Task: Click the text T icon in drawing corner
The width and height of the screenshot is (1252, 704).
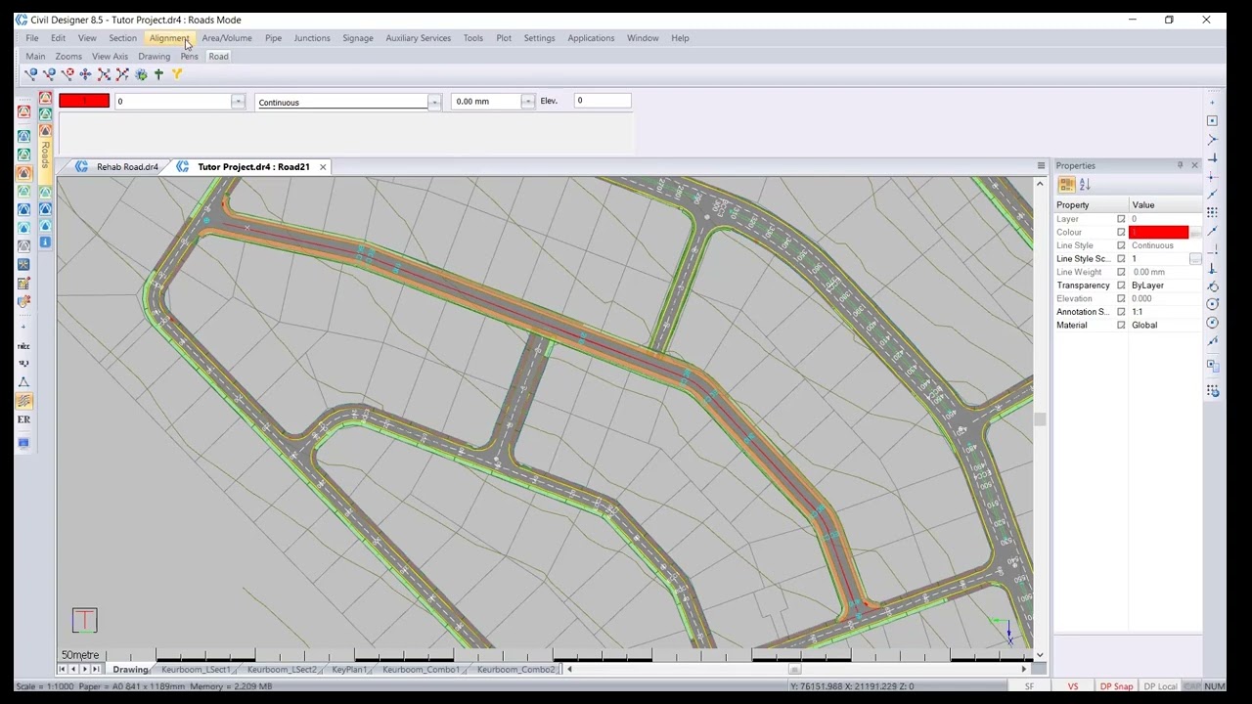Action: click(84, 620)
